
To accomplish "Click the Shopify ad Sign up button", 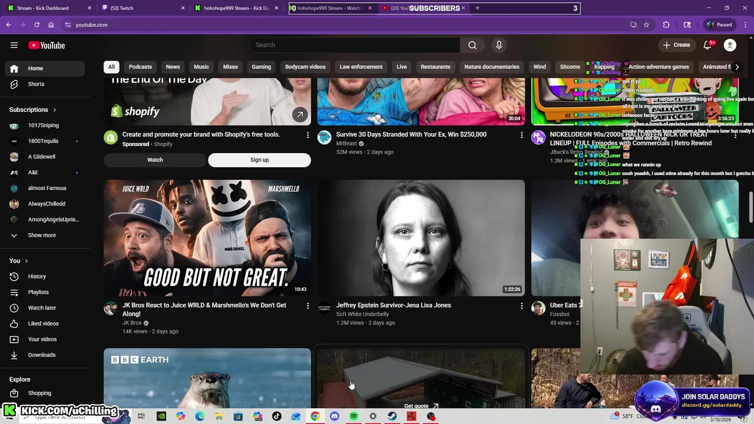I will pos(259,160).
